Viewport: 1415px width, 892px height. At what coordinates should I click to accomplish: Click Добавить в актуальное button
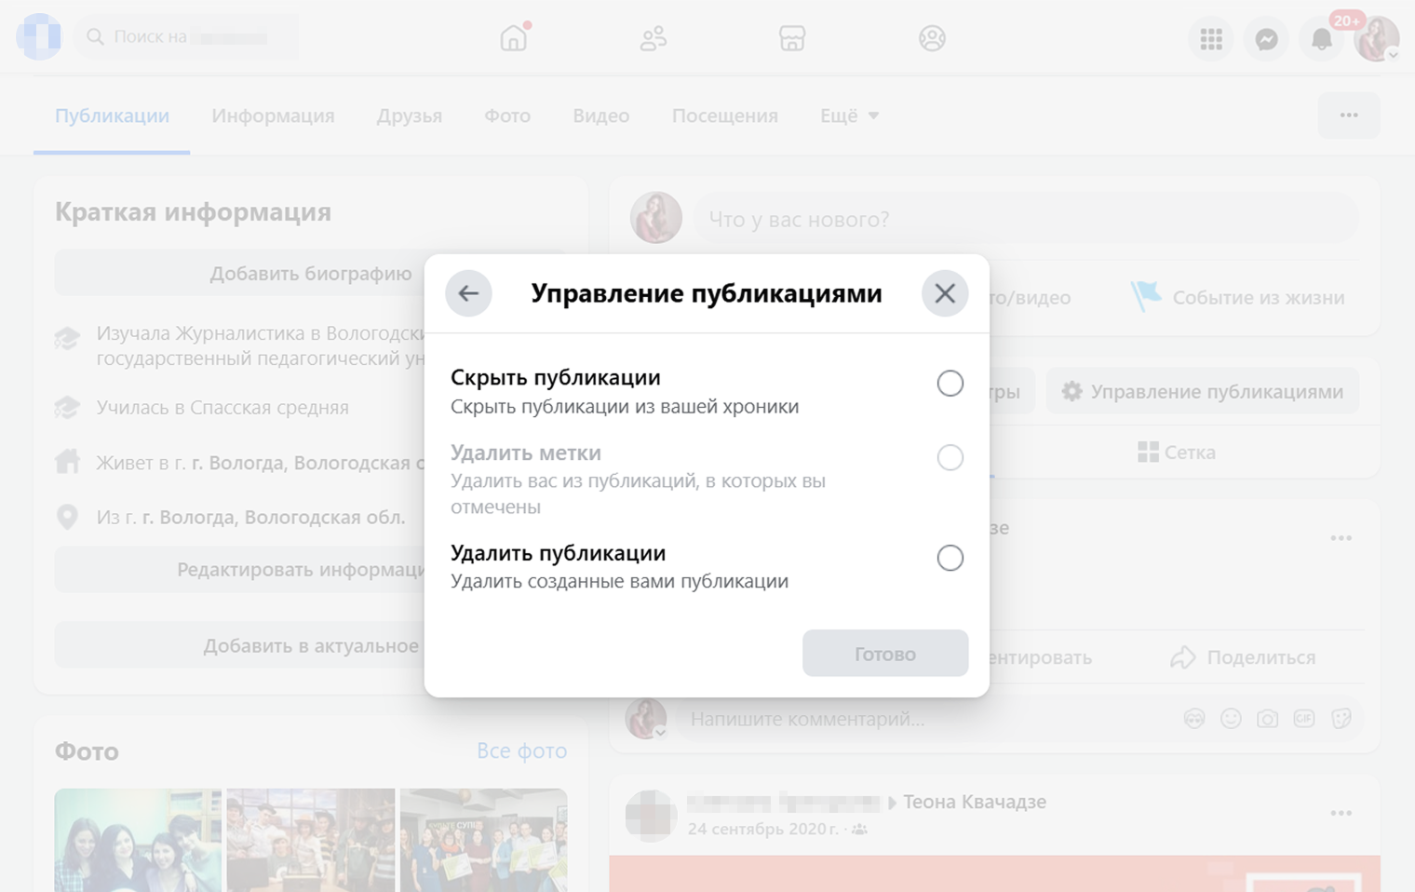coord(311,646)
